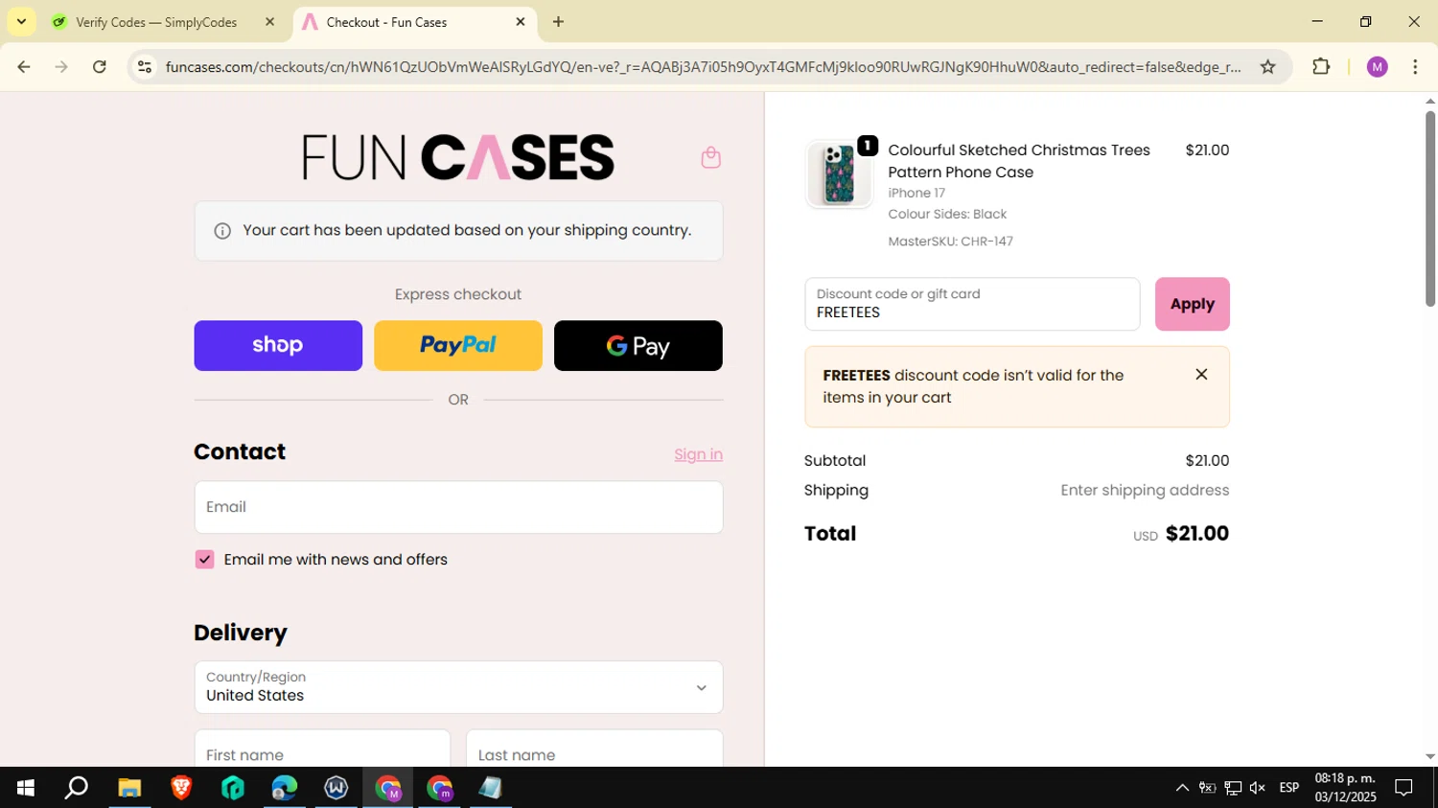Screen dimensions: 1438x808
Task: Click the muted volume tray icon
Action: (1258, 788)
